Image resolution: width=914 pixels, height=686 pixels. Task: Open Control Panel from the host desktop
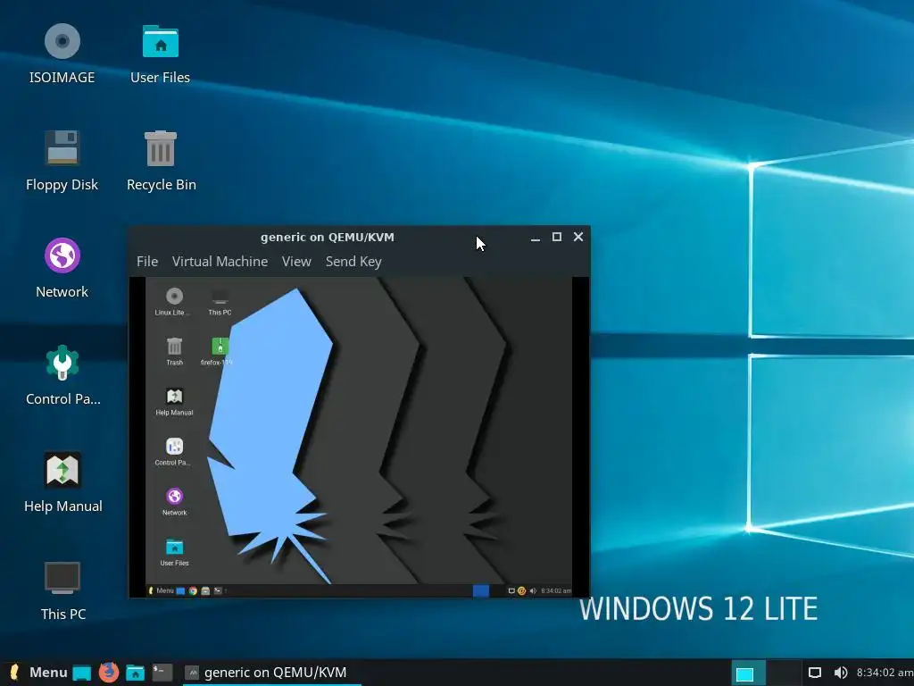tap(62, 363)
